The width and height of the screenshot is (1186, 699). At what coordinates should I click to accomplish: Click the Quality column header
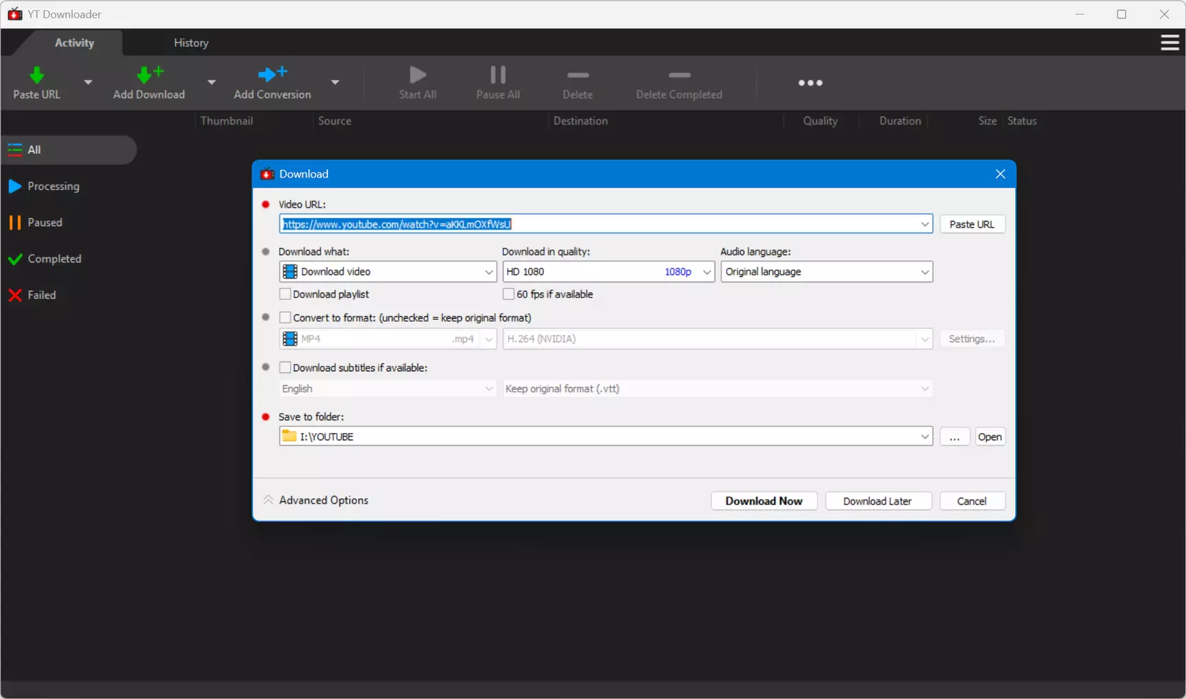tap(820, 121)
